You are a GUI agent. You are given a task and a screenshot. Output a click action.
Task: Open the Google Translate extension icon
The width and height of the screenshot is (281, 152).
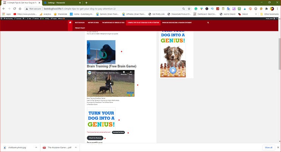tap(228, 9)
